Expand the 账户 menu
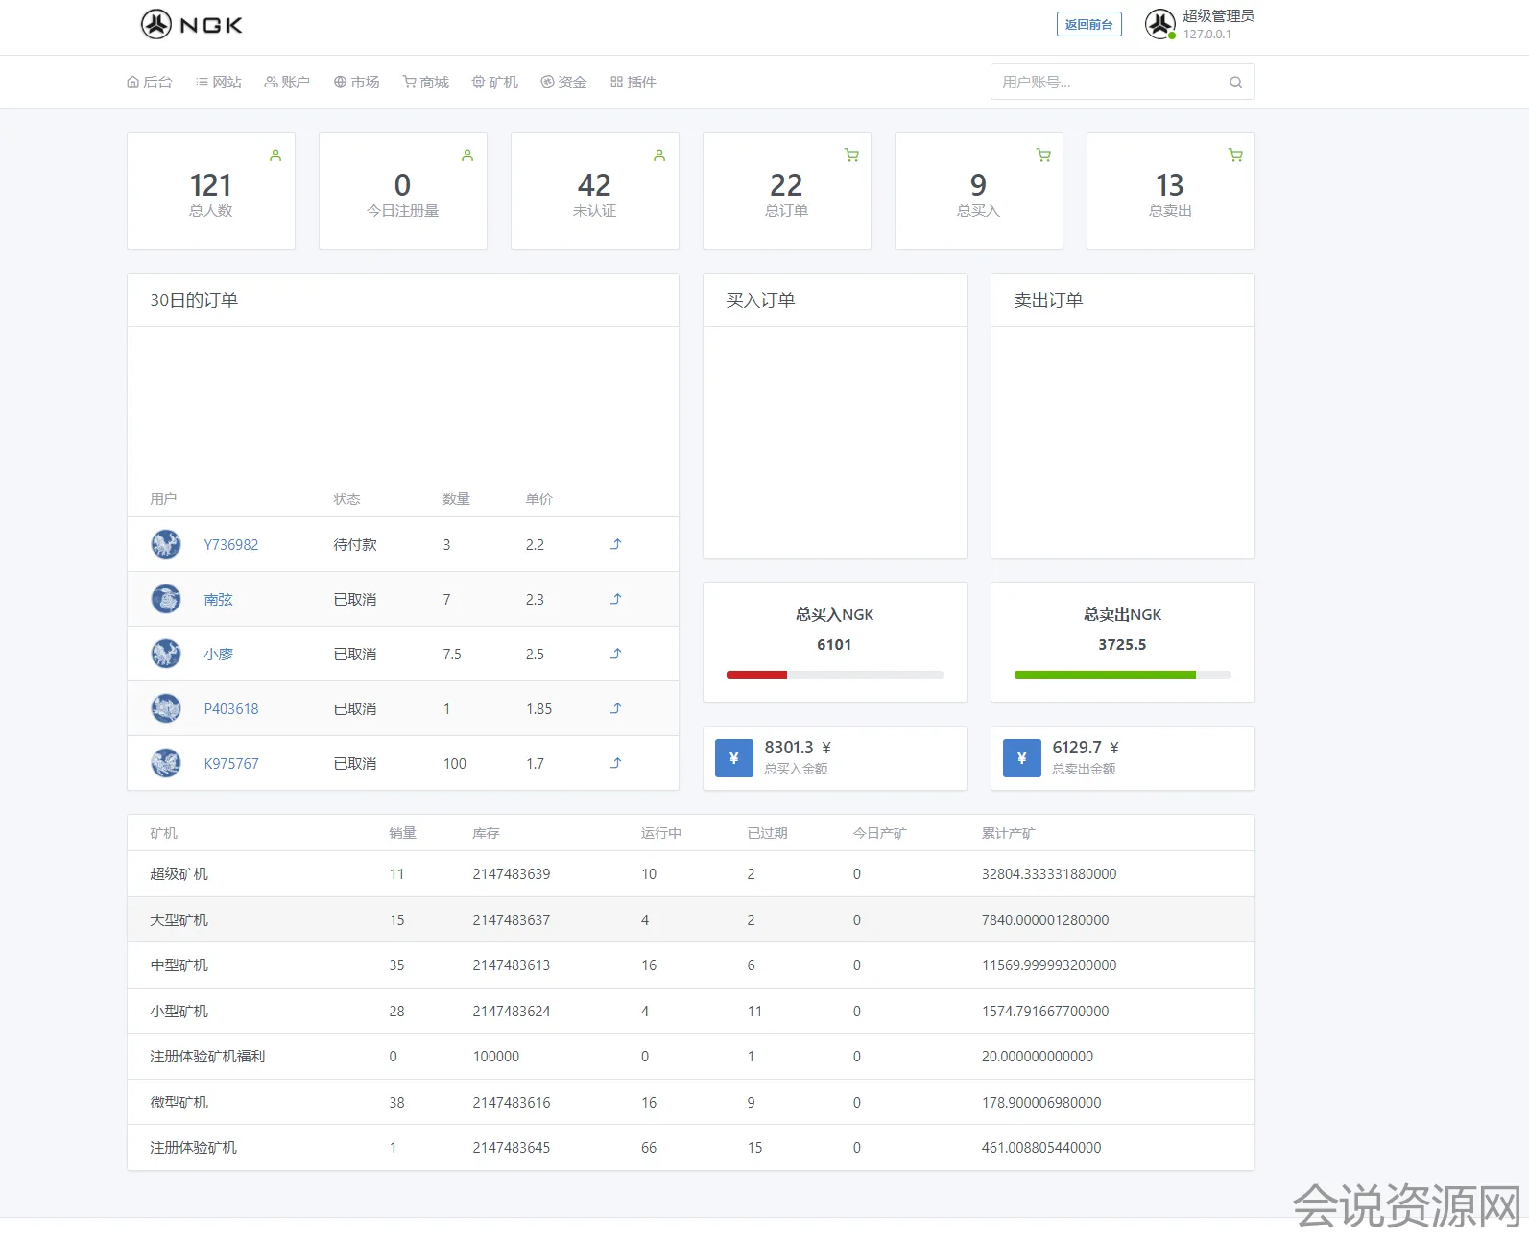The width and height of the screenshot is (1529, 1239). (x=287, y=83)
